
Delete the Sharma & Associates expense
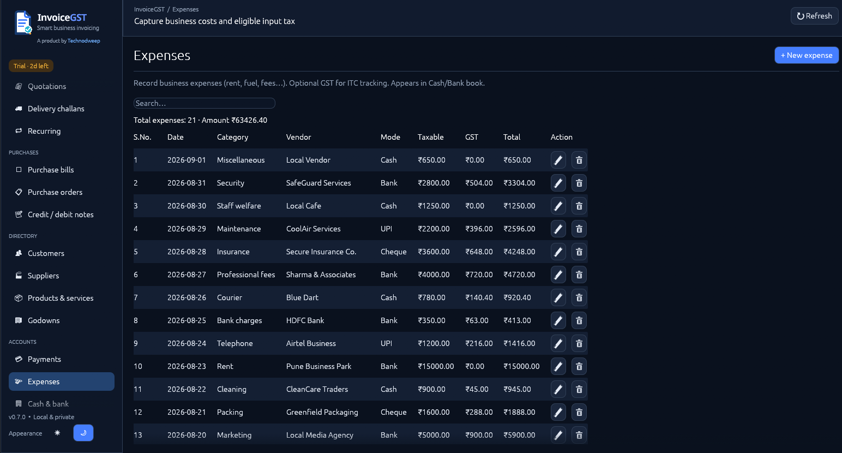point(579,275)
